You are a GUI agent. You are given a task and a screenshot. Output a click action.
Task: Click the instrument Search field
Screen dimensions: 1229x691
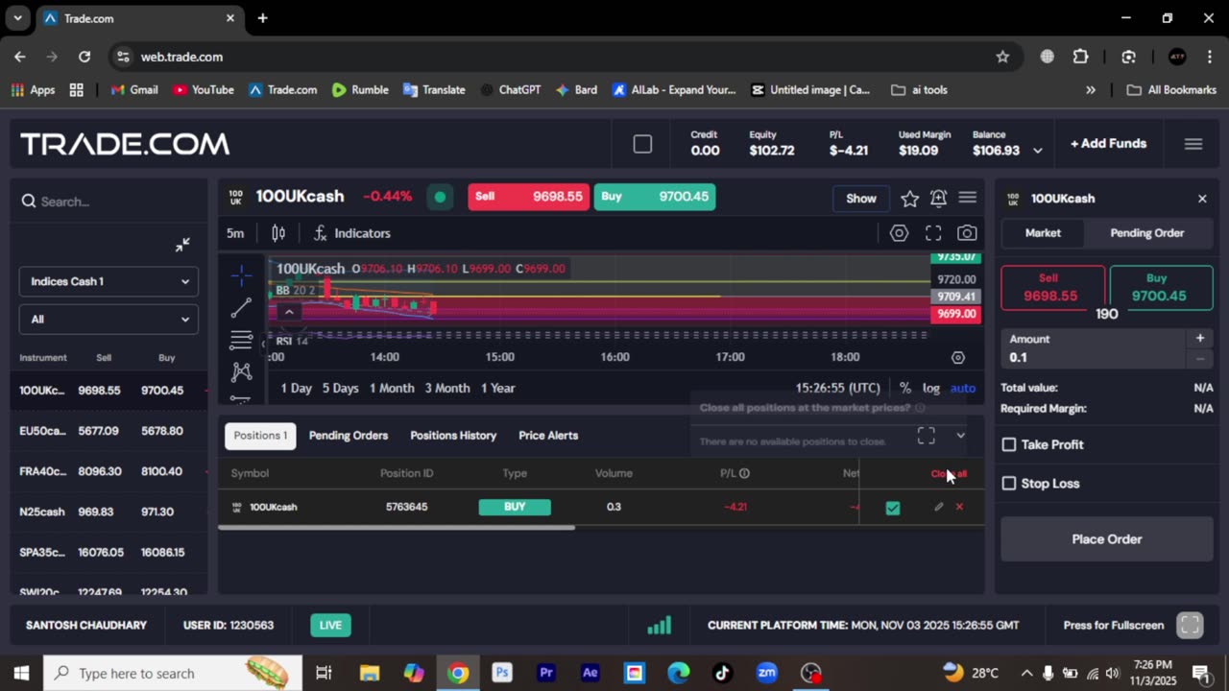[108, 202]
